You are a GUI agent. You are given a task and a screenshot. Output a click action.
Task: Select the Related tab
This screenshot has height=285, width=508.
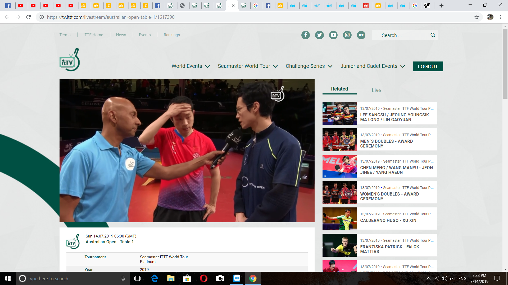point(339,89)
